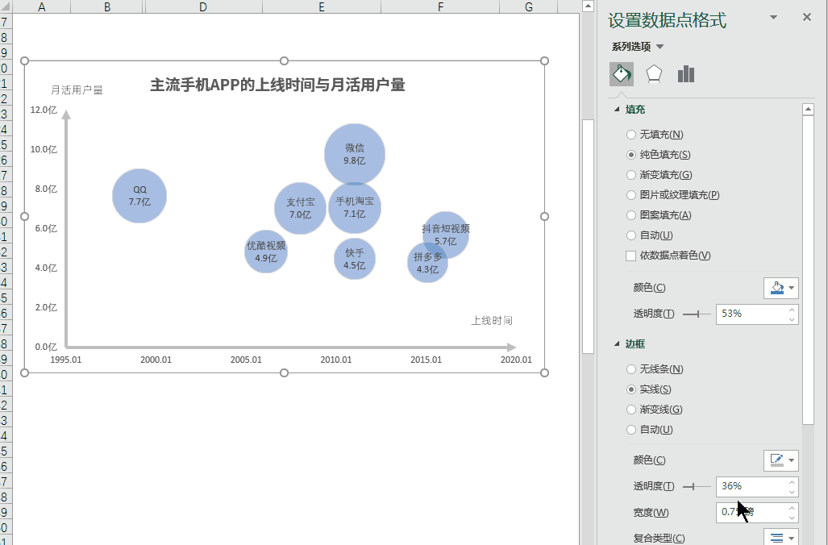Open the Effects pentagon tab icon
This screenshot has width=828, height=545.
coord(654,74)
